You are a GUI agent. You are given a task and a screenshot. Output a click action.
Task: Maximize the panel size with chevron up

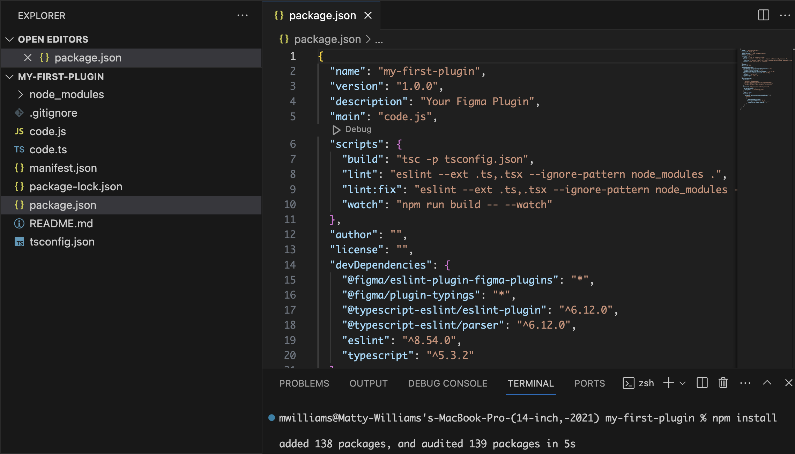pos(767,383)
